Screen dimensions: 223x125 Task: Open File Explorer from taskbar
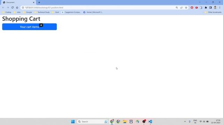(x=125, y=122)
